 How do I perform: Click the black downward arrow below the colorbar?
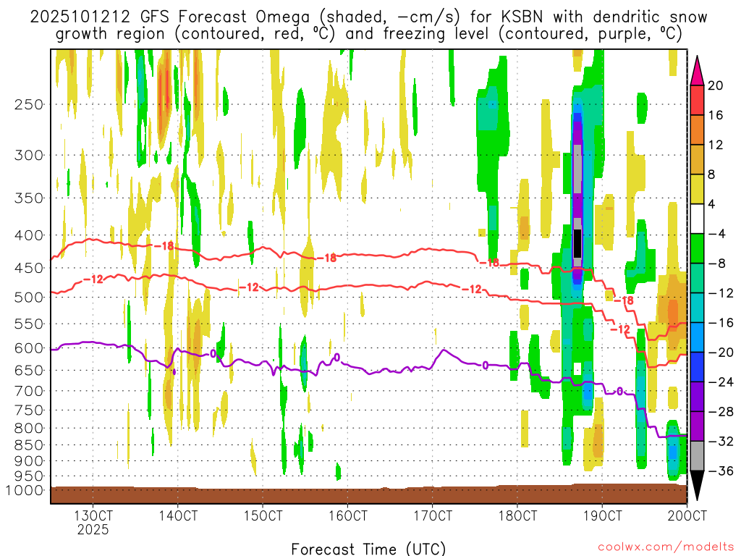[x=697, y=486]
